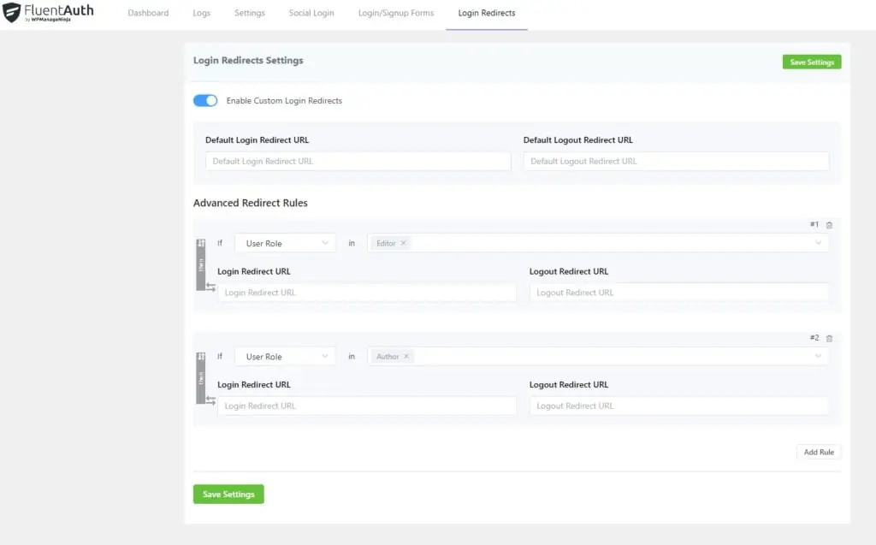Open the Editor roles list dropdown

point(820,243)
